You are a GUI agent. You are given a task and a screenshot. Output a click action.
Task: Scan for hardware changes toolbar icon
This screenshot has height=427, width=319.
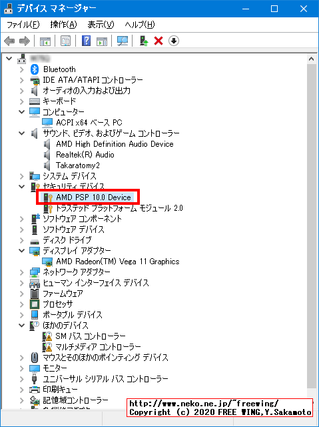(x=123, y=41)
